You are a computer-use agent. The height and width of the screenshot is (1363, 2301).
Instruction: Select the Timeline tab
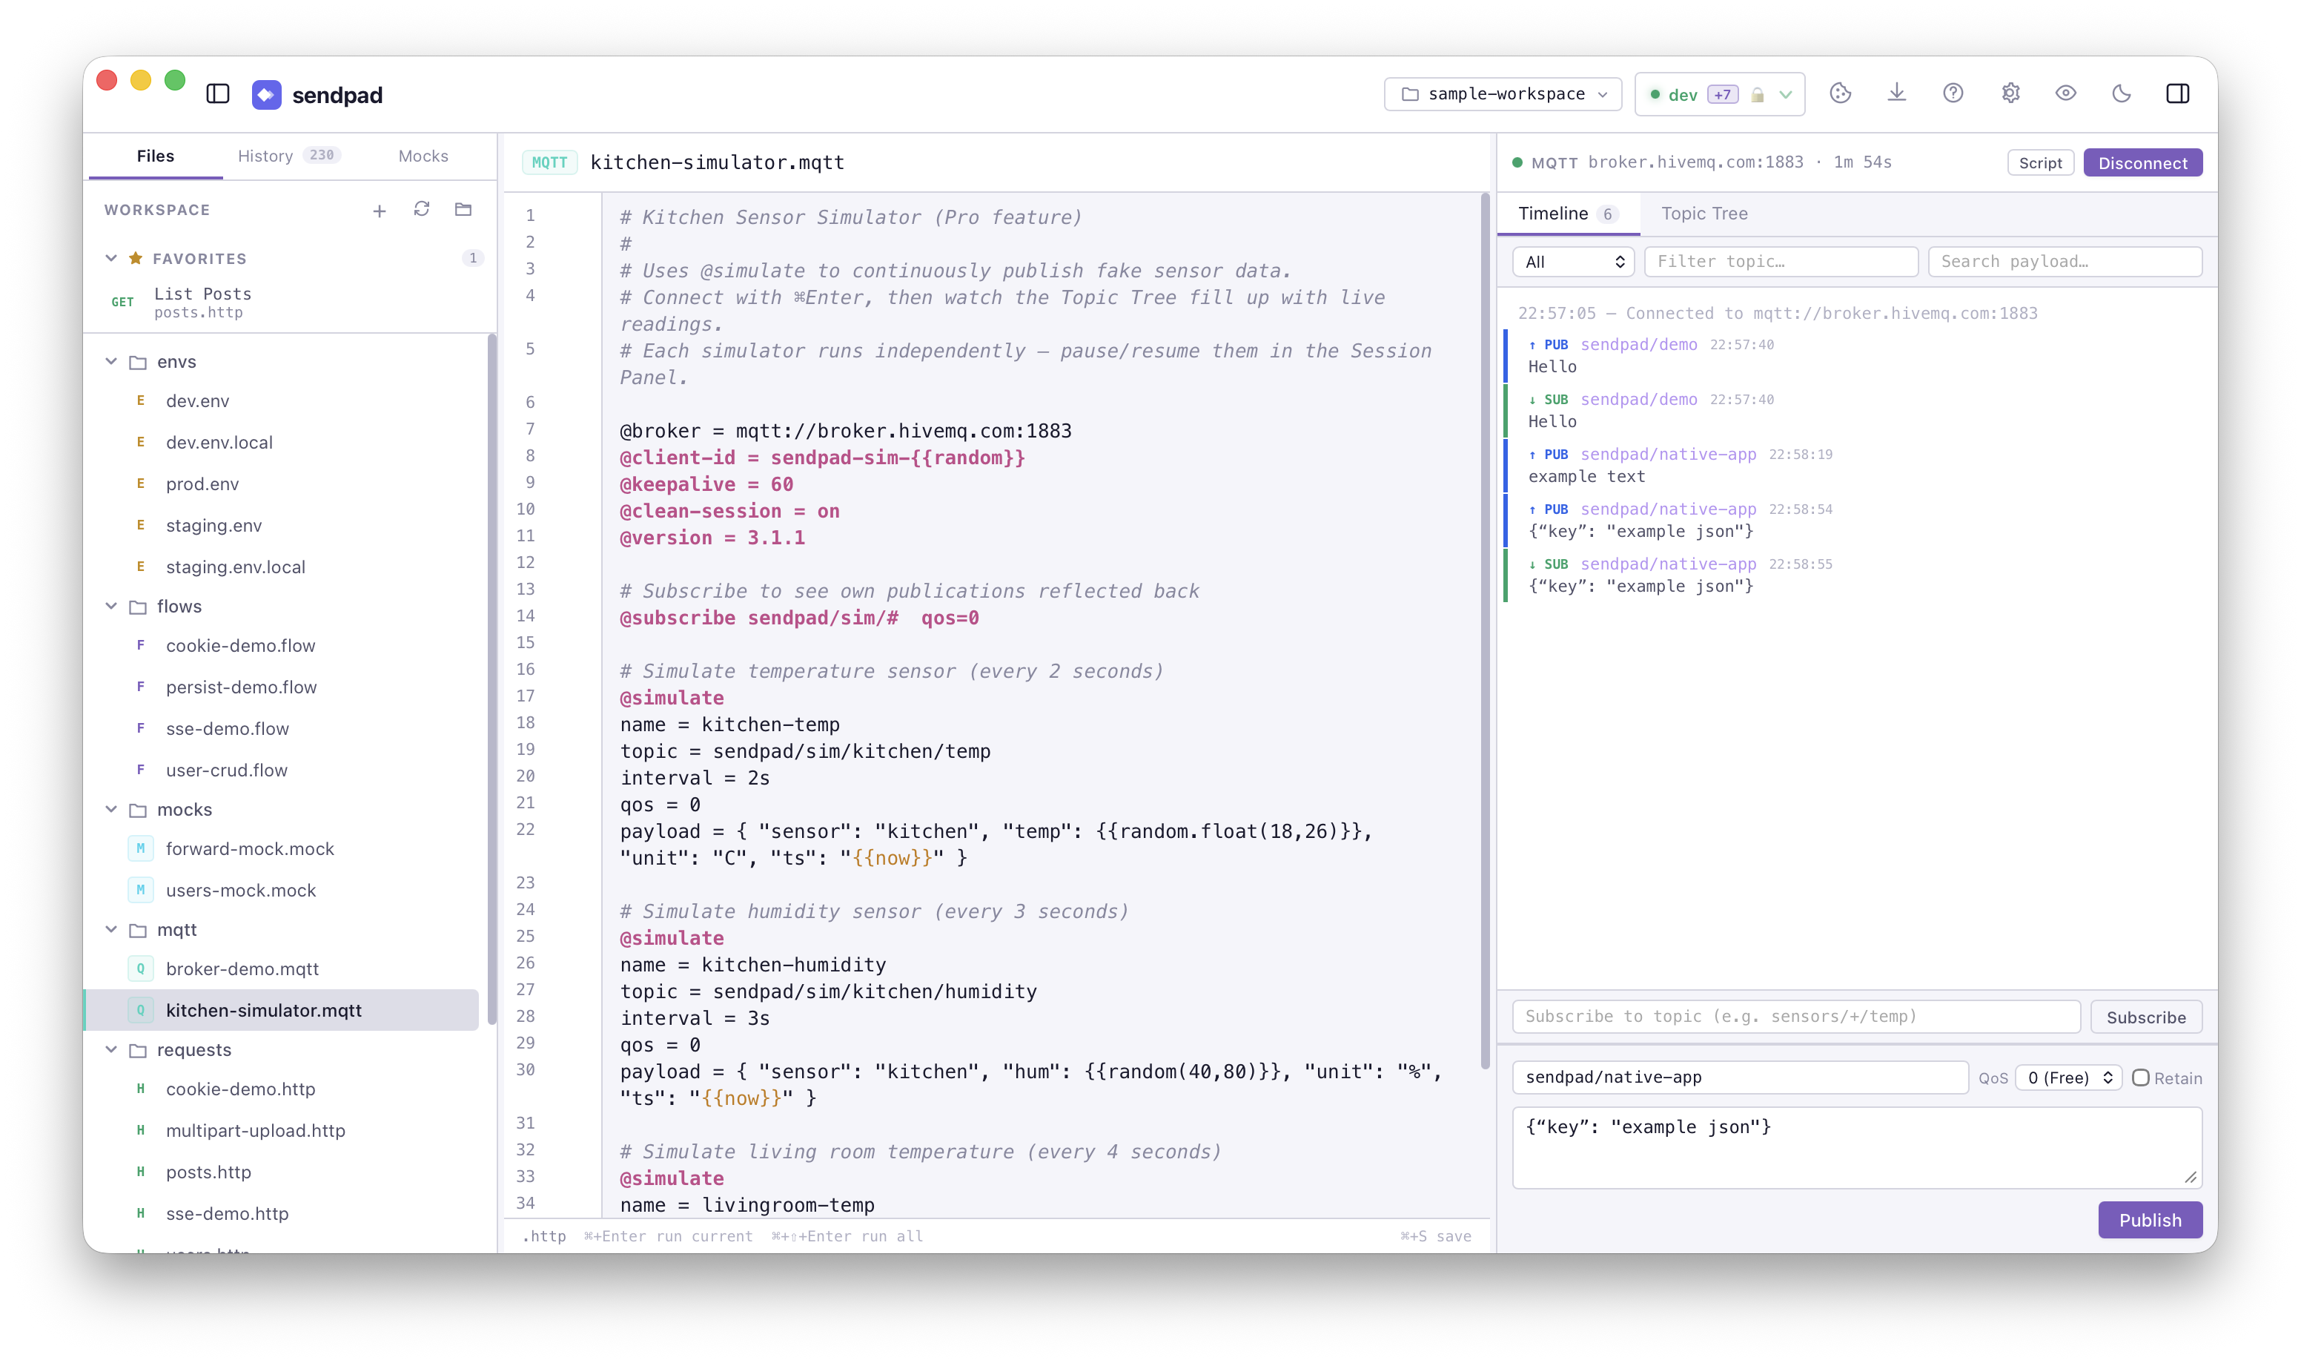point(1568,214)
